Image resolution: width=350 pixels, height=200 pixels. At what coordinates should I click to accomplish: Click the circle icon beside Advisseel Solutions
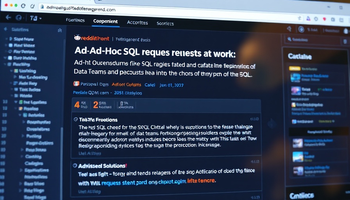[75, 165]
